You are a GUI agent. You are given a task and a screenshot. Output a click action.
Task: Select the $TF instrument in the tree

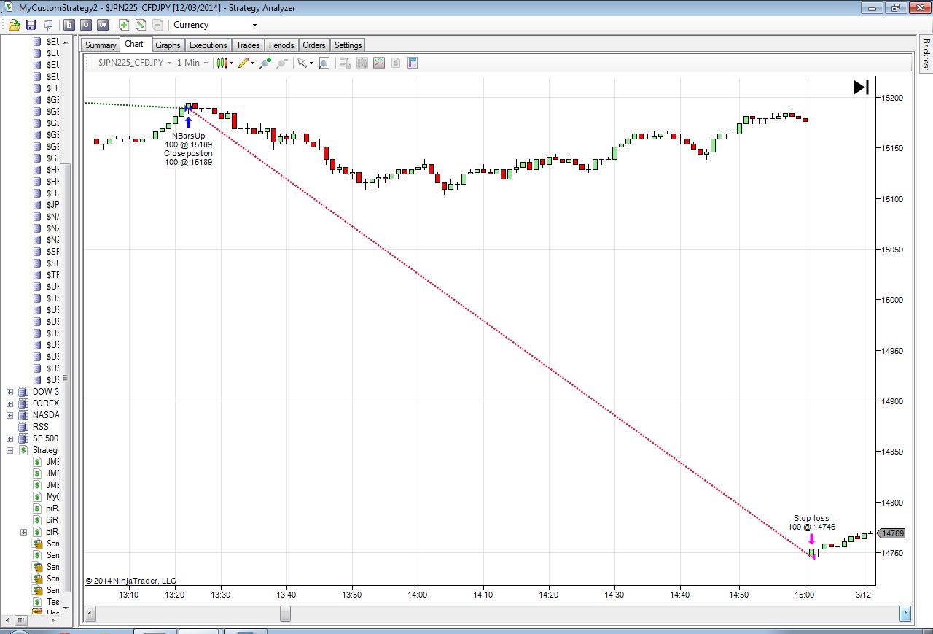pos(52,275)
